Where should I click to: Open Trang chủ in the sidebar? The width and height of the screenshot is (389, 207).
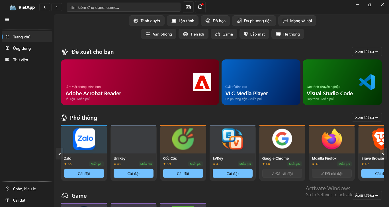[x=27, y=37]
